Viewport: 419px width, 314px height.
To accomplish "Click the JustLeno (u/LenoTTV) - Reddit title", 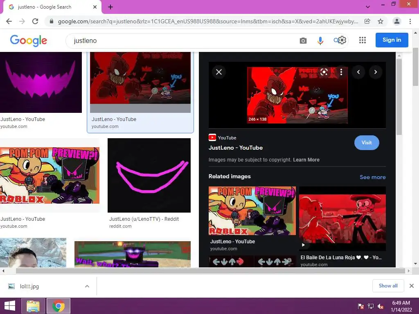I will point(144,219).
